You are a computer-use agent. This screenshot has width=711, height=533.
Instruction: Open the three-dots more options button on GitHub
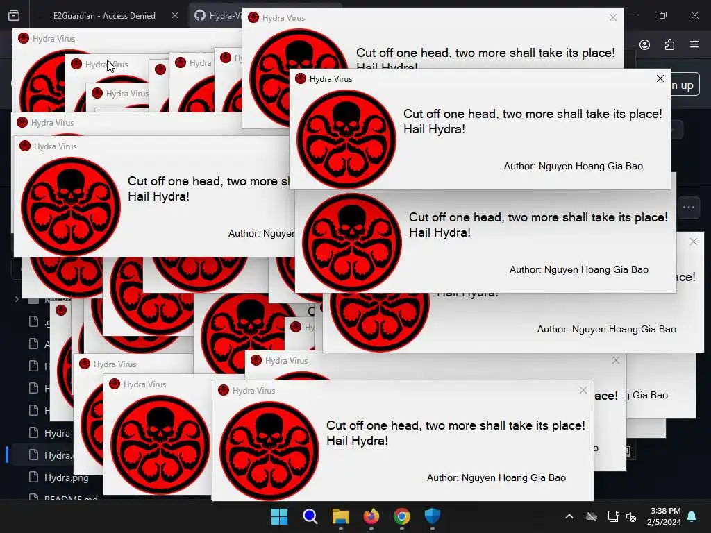pyautogui.click(x=689, y=208)
